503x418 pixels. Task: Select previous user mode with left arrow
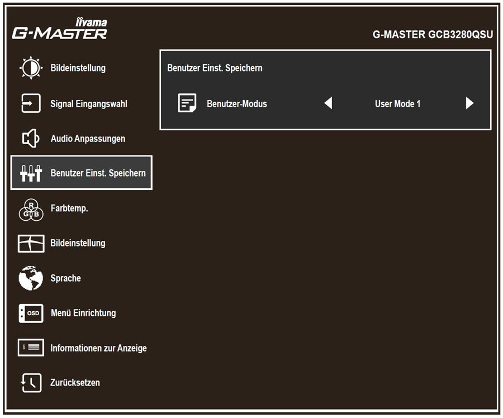click(x=328, y=103)
